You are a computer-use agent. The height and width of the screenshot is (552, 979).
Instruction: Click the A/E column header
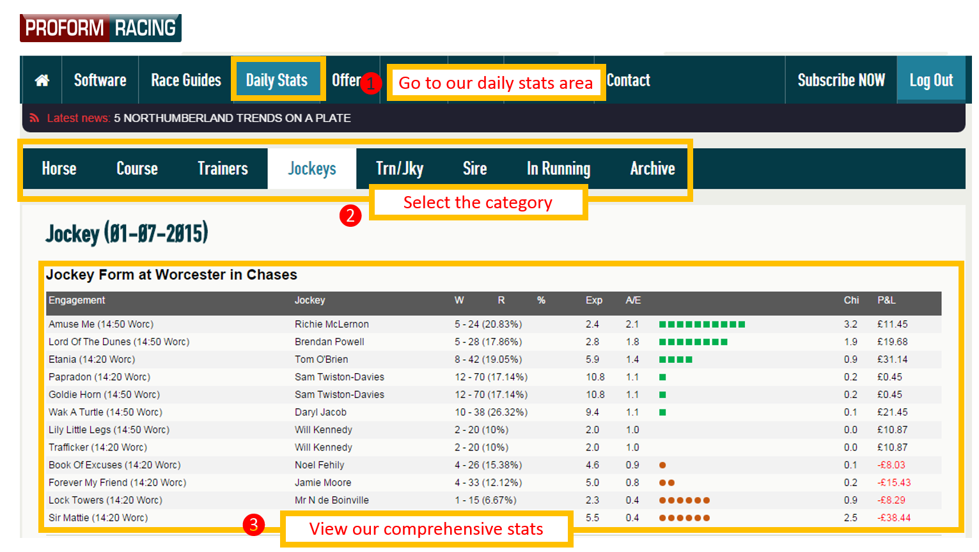633,300
